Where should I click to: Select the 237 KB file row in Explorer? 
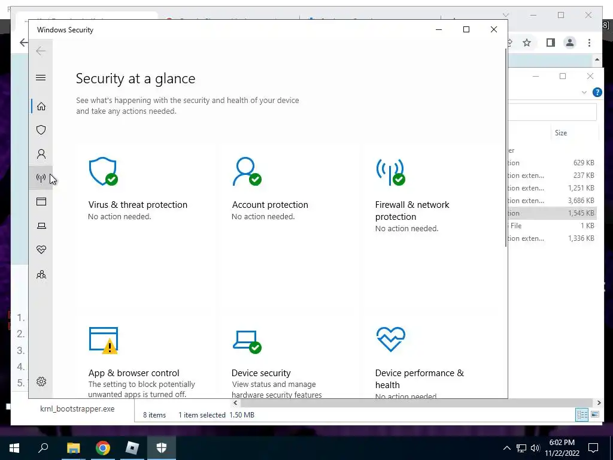click(x=552, y=175)
